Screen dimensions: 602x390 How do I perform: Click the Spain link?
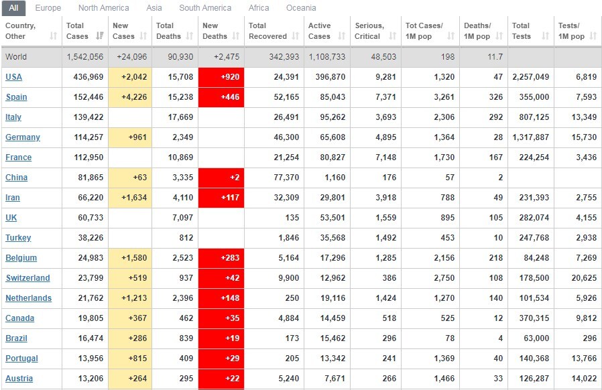click(x=16, y=97)
